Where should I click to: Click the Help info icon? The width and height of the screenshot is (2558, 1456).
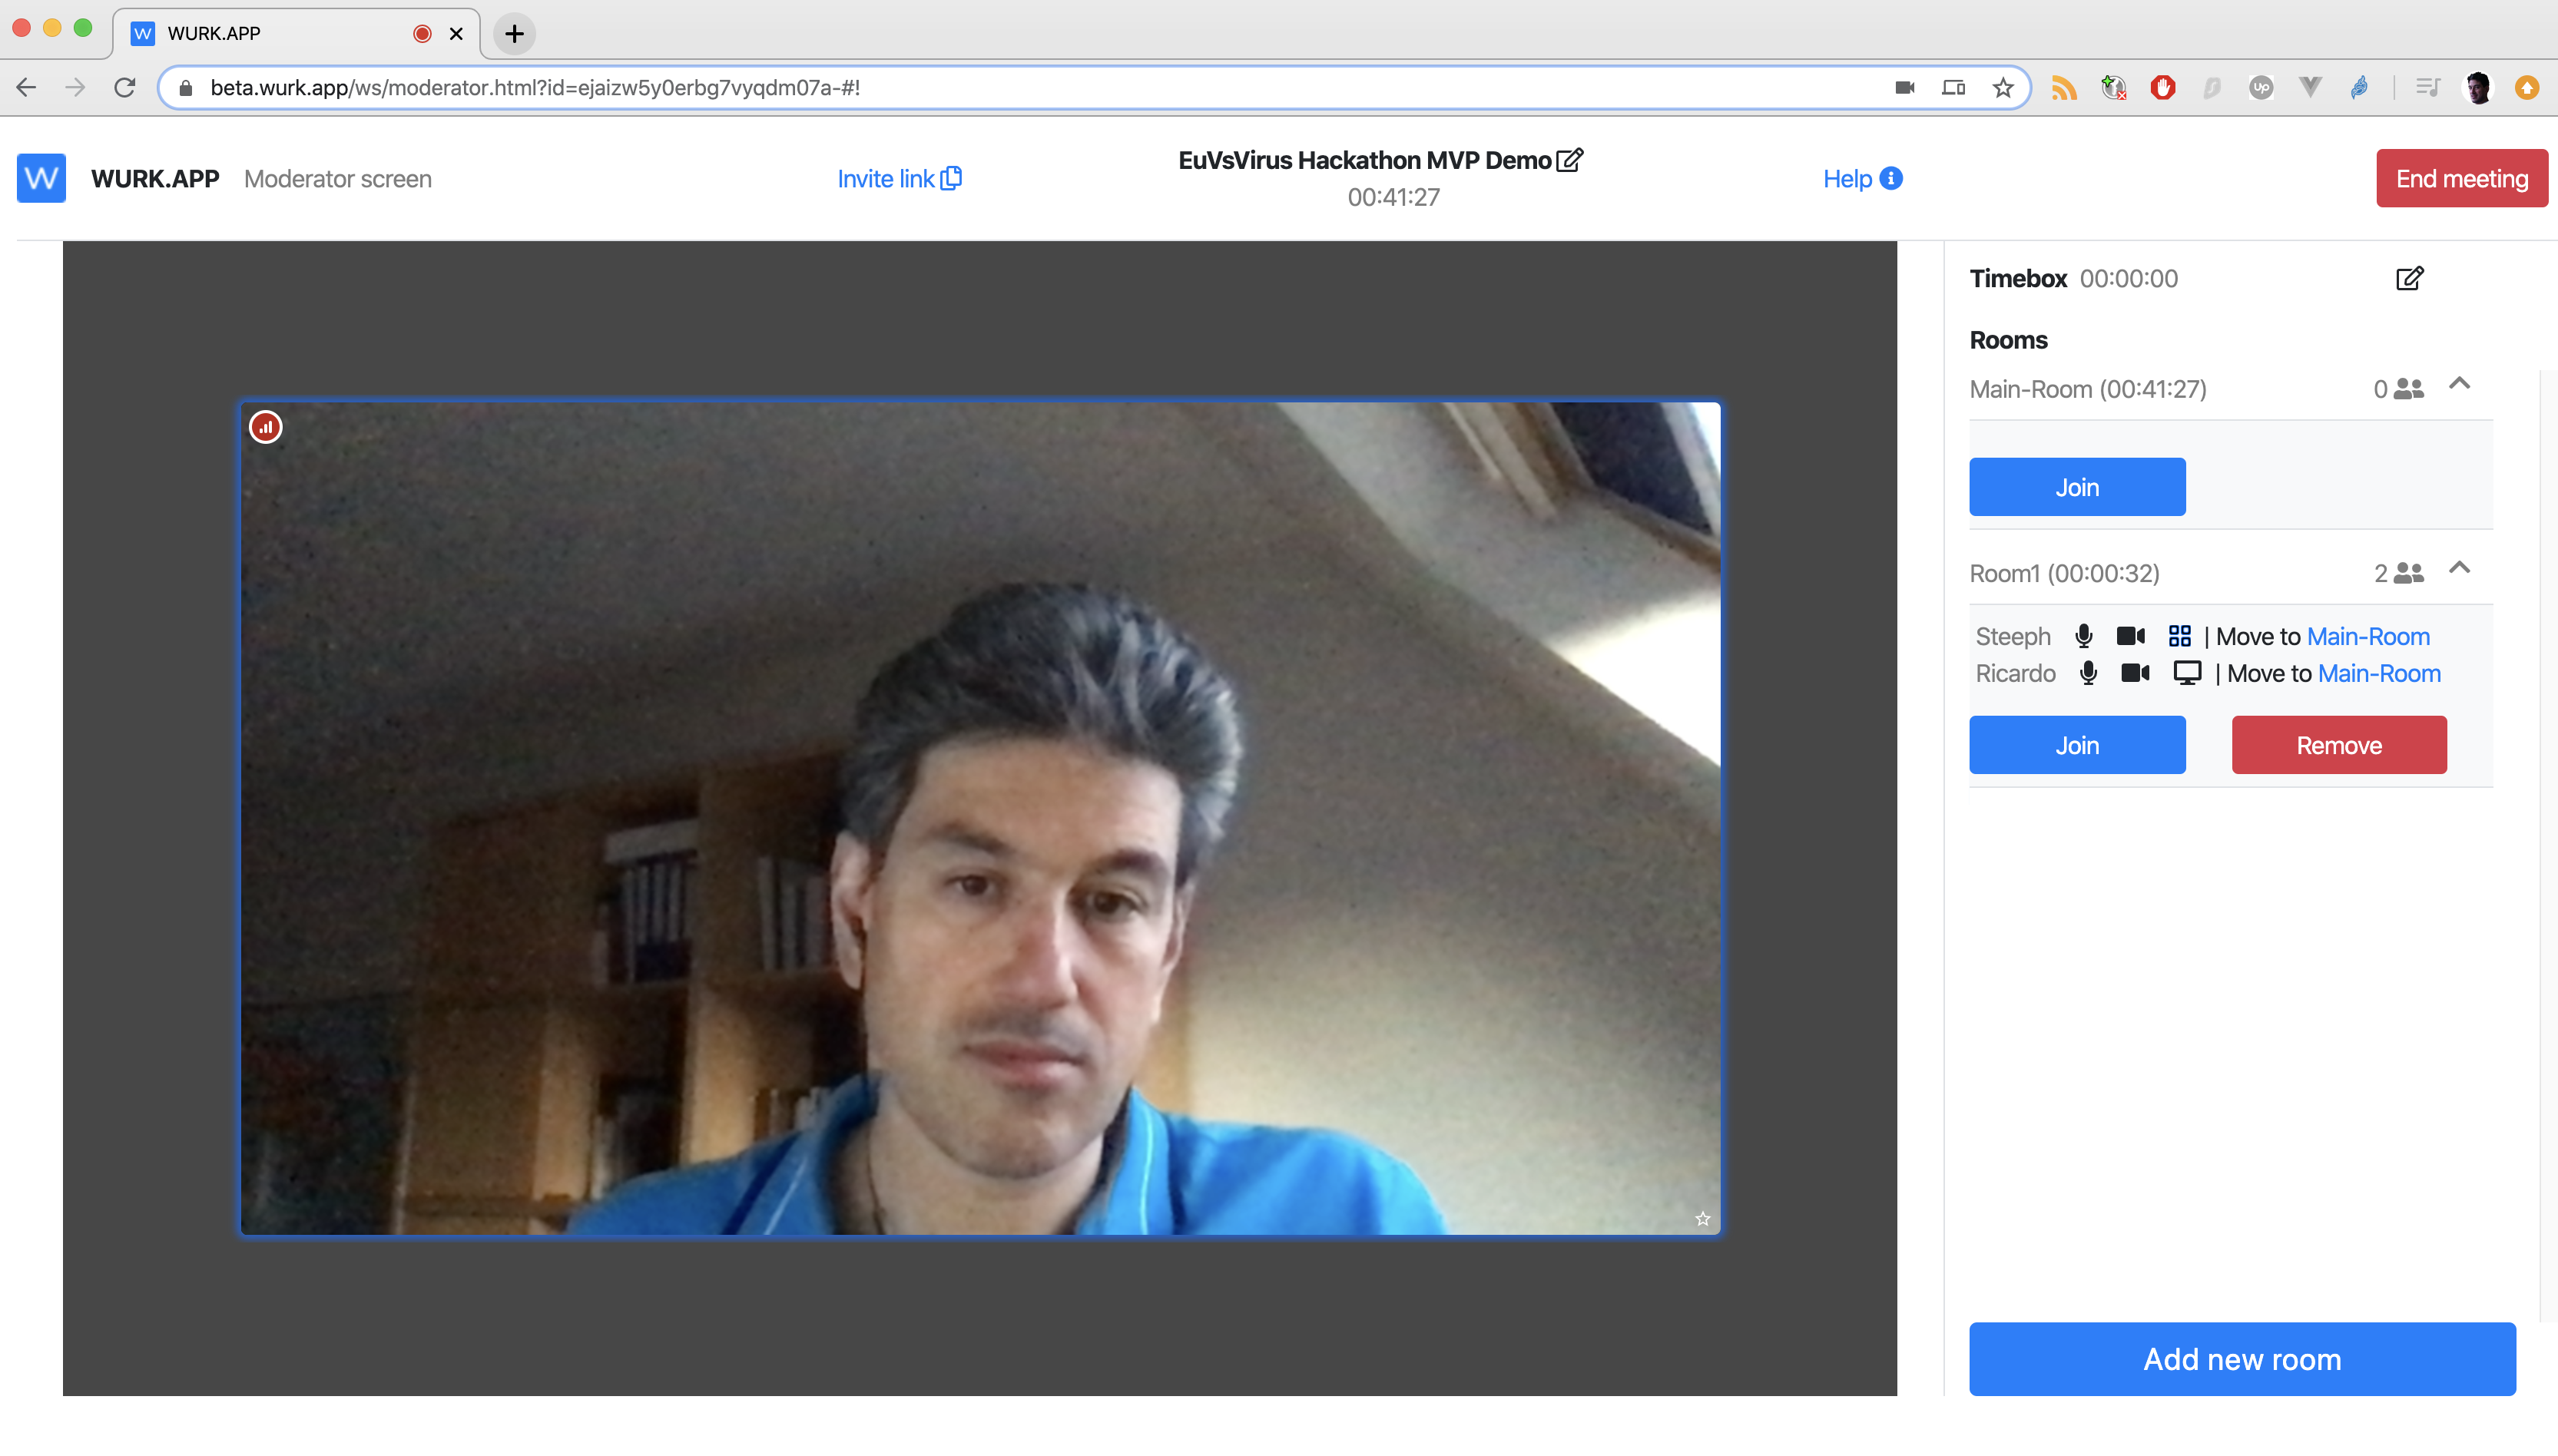click(1890, 178)
